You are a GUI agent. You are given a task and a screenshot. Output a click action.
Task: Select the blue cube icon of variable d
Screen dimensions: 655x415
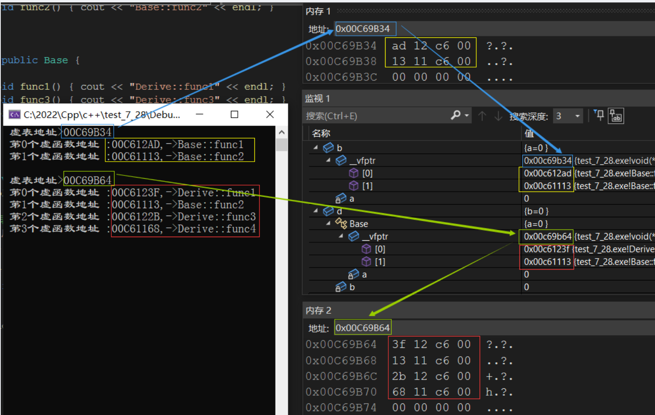[x=328, y=211]
